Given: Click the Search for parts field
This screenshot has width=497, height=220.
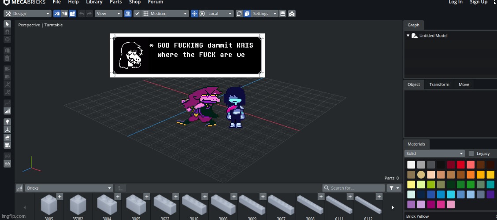Looking at the screenshot, I should (x=354, y=188).
